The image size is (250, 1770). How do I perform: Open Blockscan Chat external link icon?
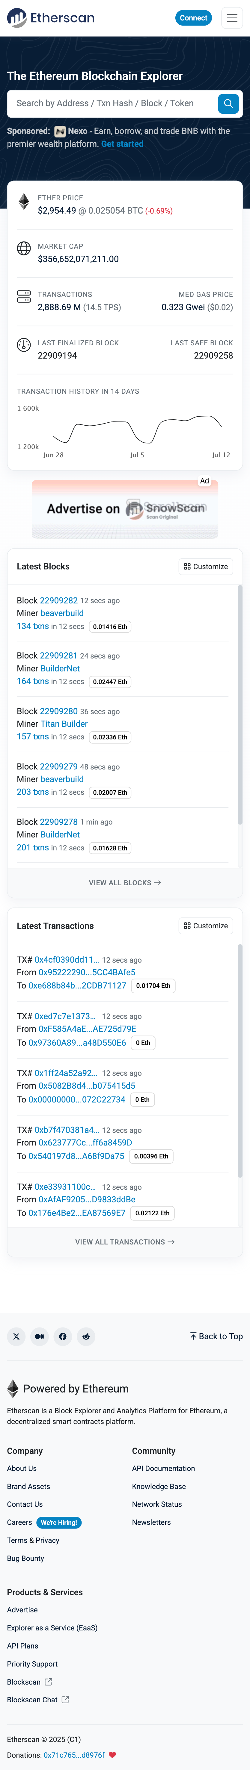click(65, 1700)
